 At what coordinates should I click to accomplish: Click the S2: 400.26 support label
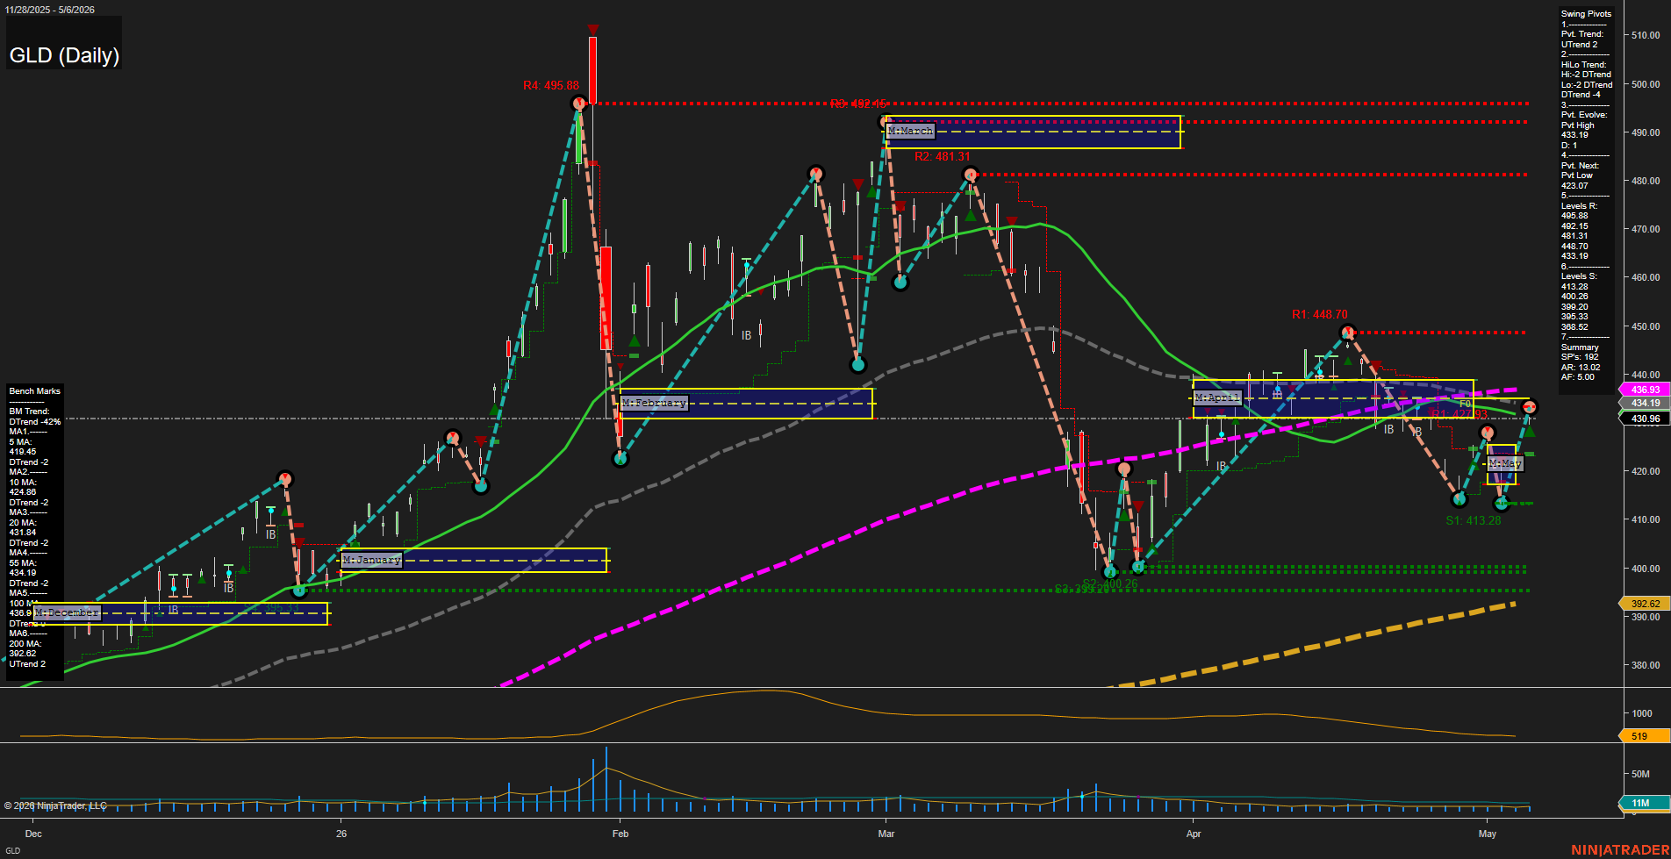[1110, 583]
